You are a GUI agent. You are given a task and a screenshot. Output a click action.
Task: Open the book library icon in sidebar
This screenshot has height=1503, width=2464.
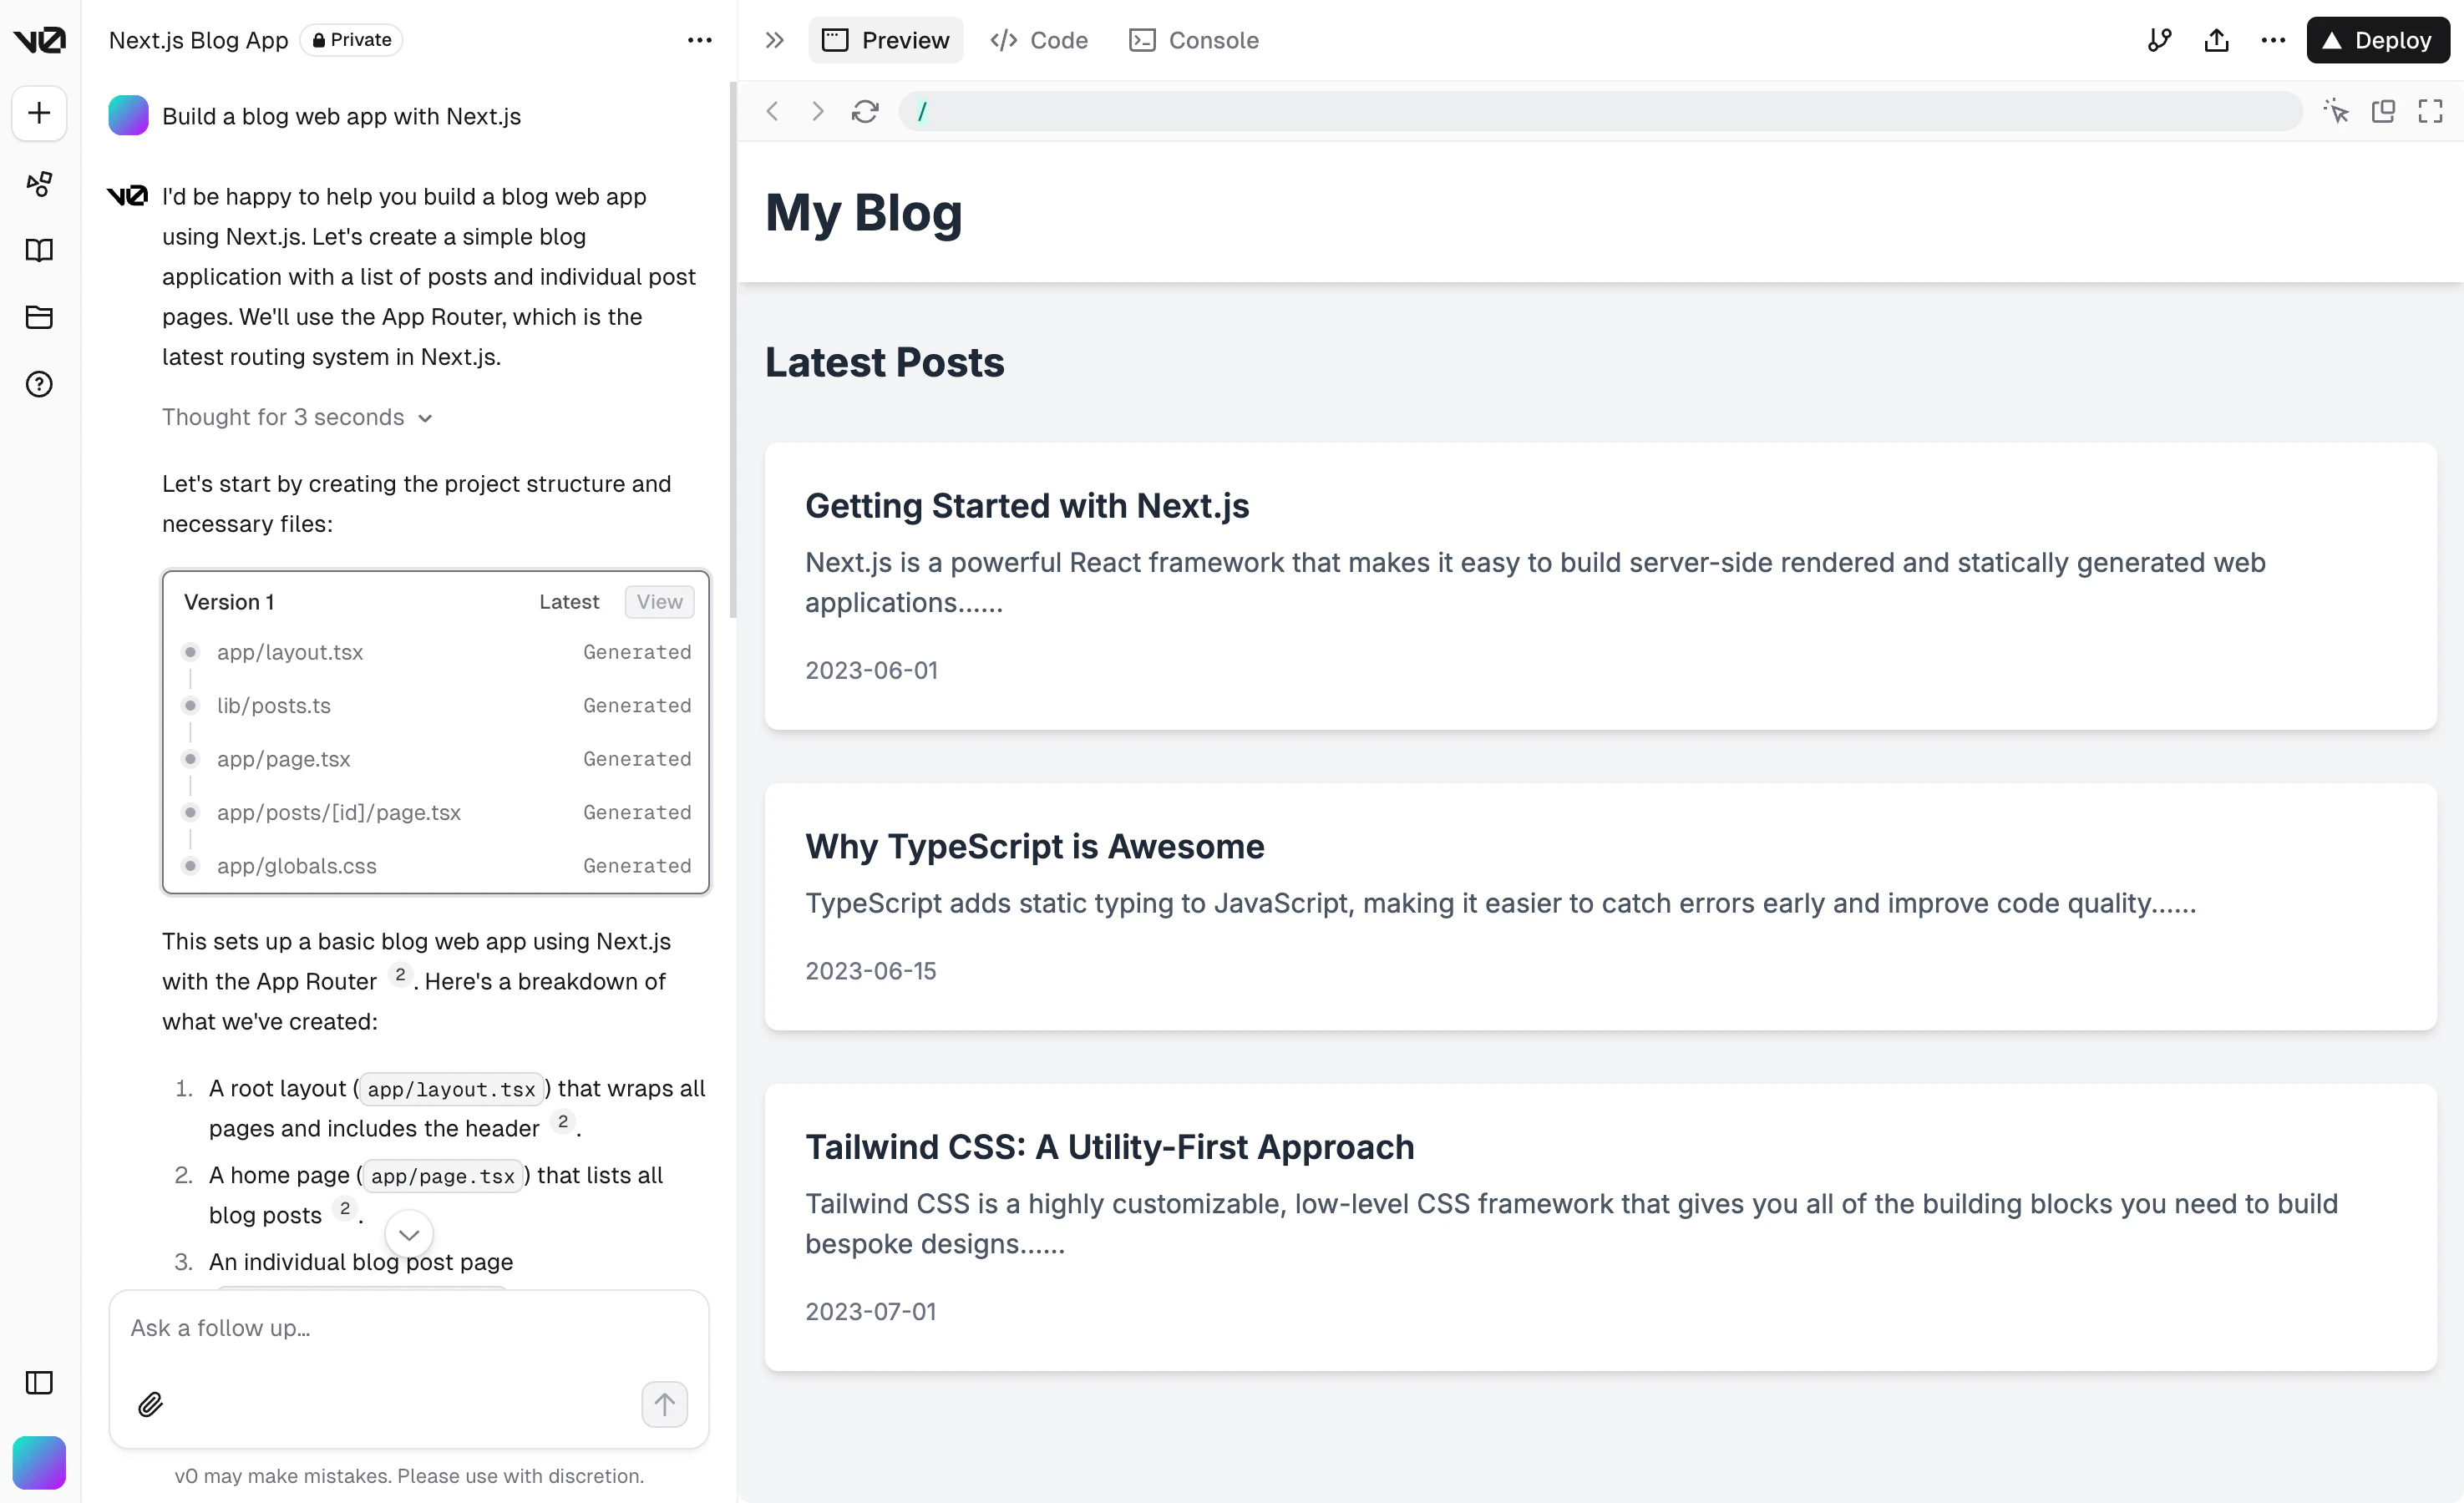(x=39, y=250)
